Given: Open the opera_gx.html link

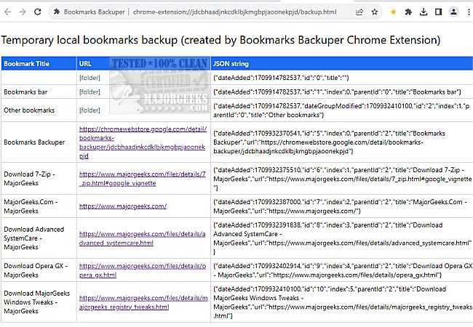Looking at the screenshot, I should click(143, 271).
